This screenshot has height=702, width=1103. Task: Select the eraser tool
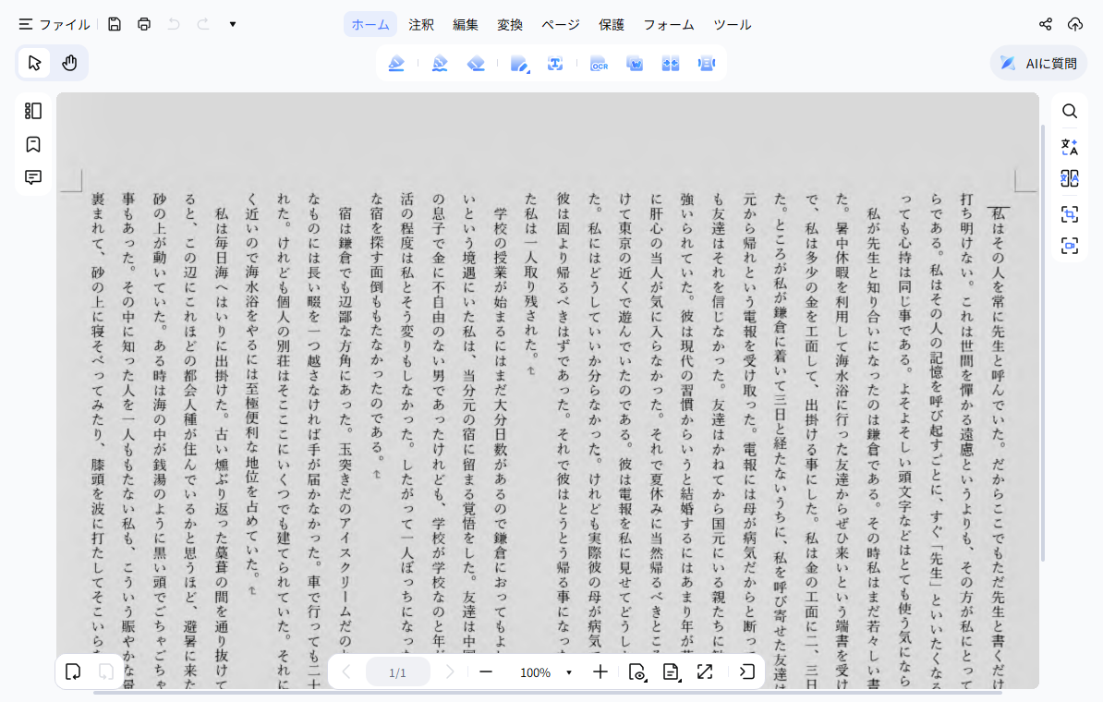477,64
